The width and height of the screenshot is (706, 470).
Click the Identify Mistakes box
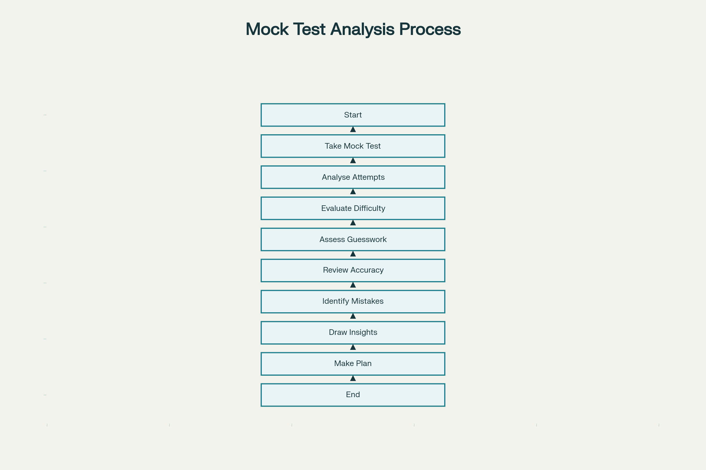pos(353,302)
